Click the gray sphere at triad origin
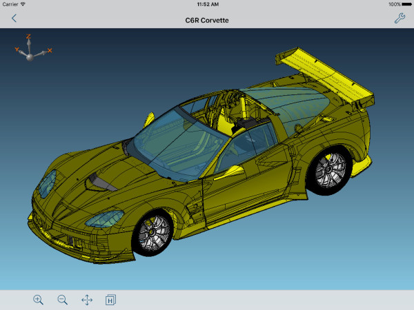414x310 pixels. tap(30, 56)
